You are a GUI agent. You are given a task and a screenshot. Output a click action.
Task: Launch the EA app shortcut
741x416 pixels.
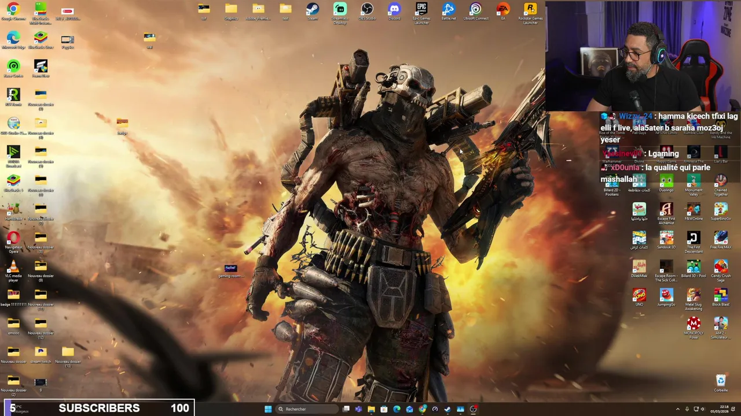(x=503, y=12)
